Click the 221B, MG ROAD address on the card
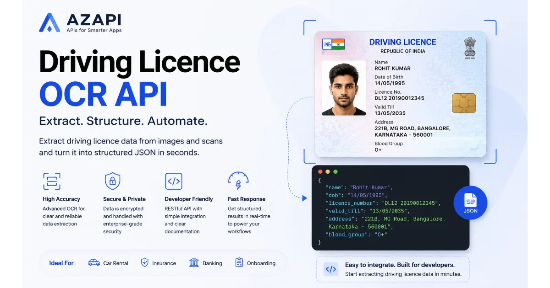The width and height of the screenshot is (550, 288). [x=412, y=132]
